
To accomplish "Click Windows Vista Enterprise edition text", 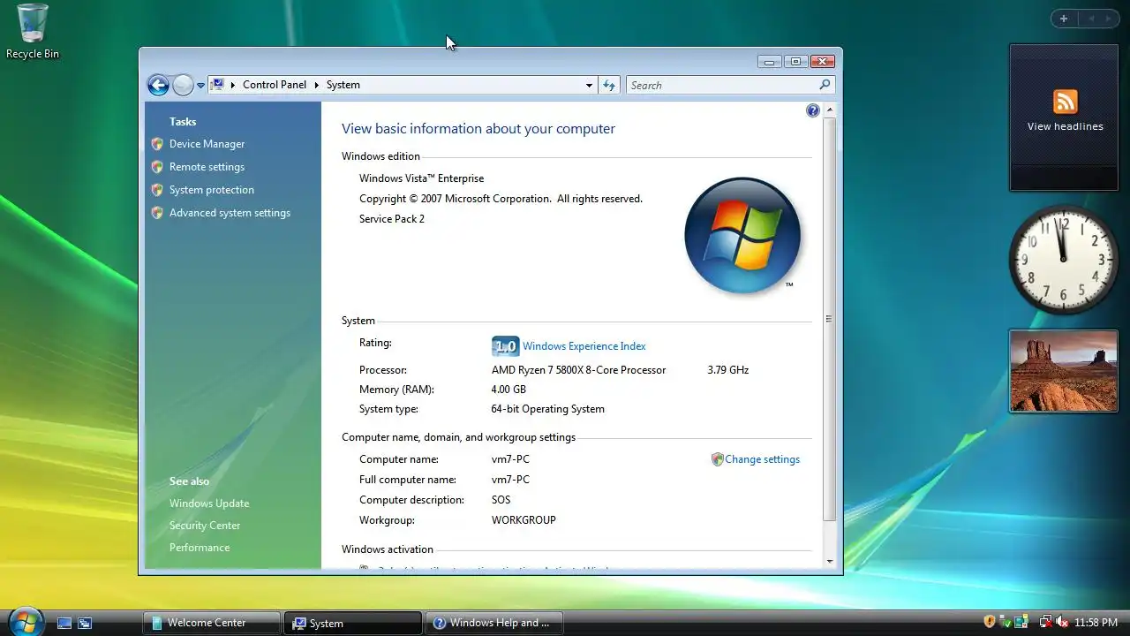I will pyautogui.click(x=421, y=178).
